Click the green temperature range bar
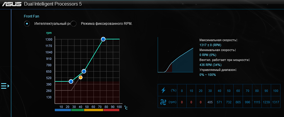 [77, 110]
